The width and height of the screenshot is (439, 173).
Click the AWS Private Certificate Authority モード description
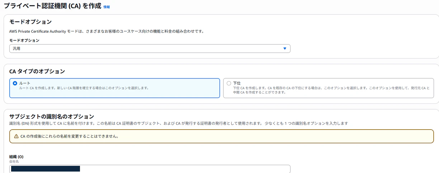tap(107, 31)
